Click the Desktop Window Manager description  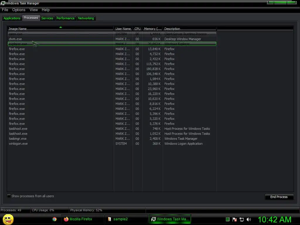tap(183, 39)
